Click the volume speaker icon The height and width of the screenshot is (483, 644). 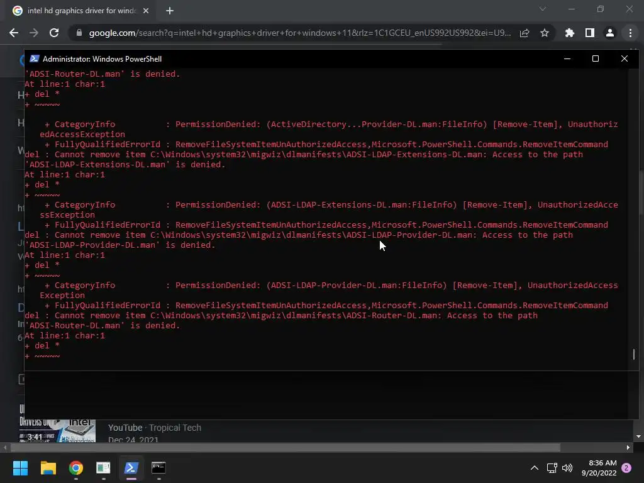click(x=567, y=468)
